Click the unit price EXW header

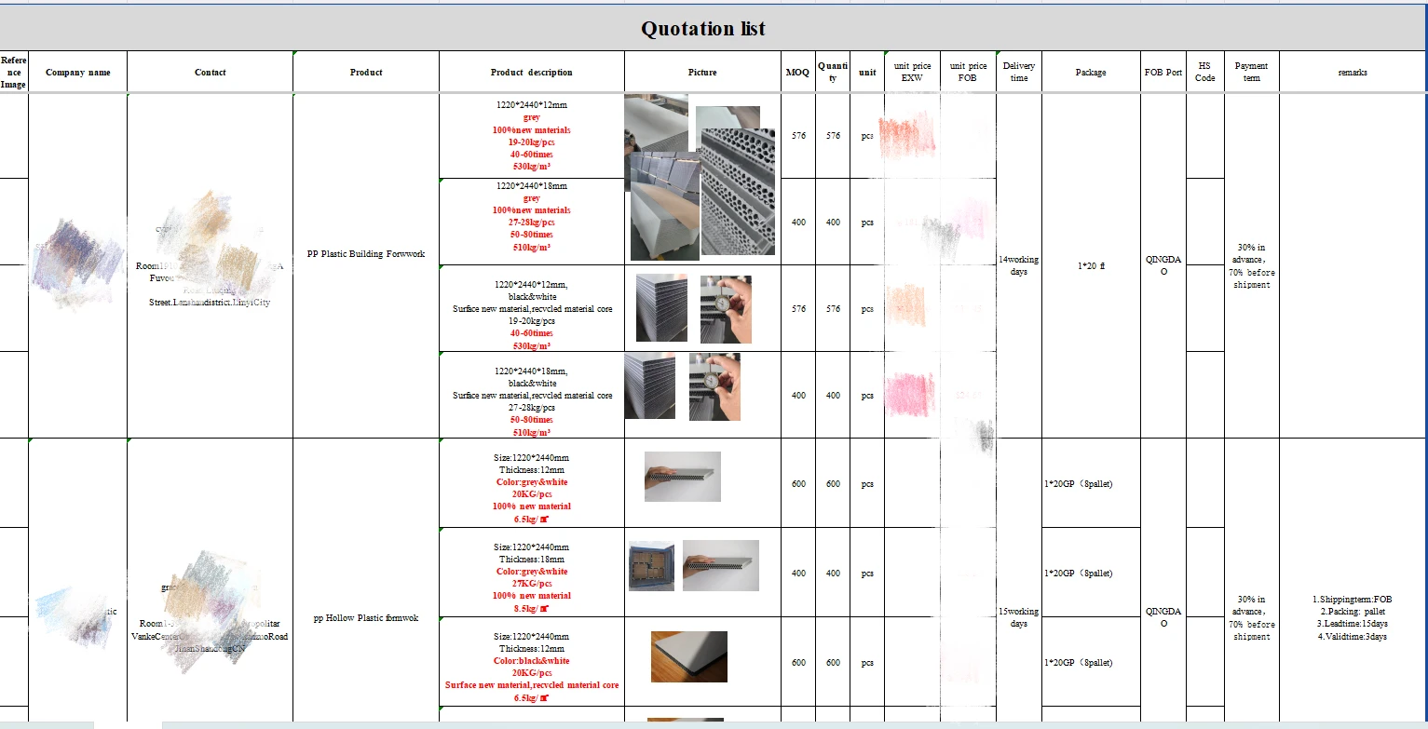[912, 73]
